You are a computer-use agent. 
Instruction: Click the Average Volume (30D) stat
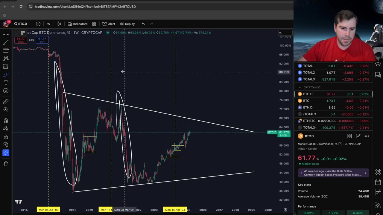tap(333, 196)
